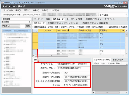Switch to the 広告 tab
Viewport: 129px width, 95px height.
[48, 19]
